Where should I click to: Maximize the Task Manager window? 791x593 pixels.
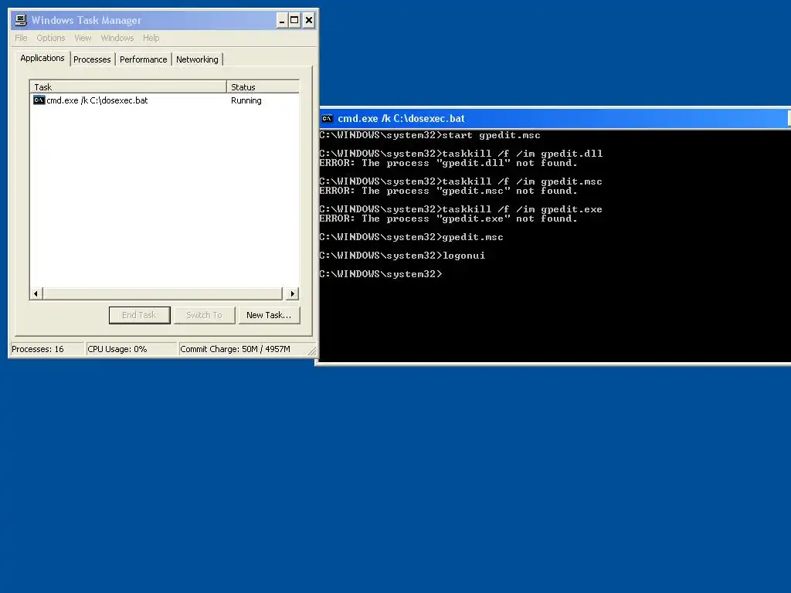click(x=294, y=21)
